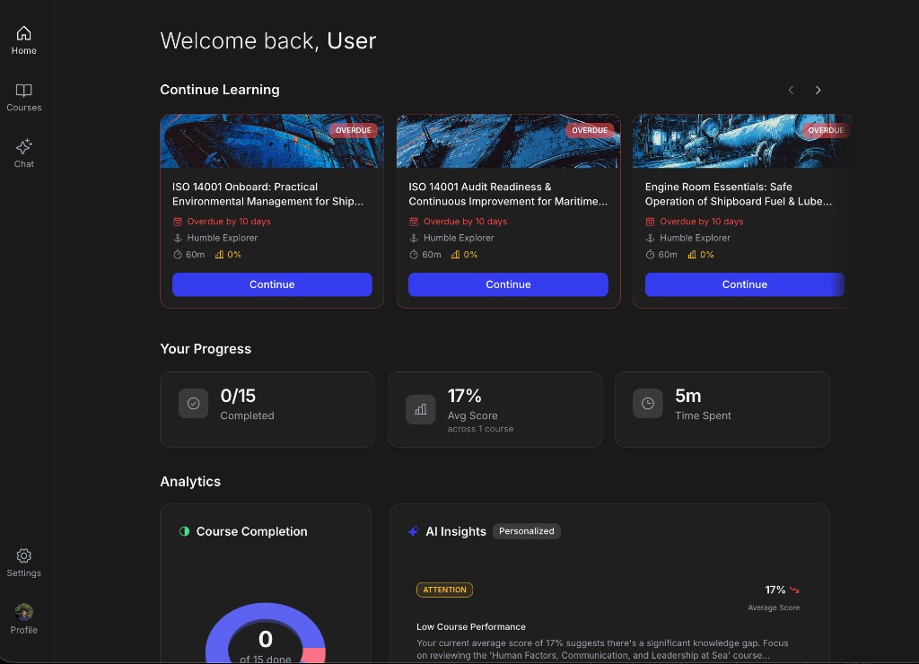Image resolution: width=919 pixels, height=664 pixels.
Task: Click the Course Completion half-circle icon
Action: coord(185,531)
